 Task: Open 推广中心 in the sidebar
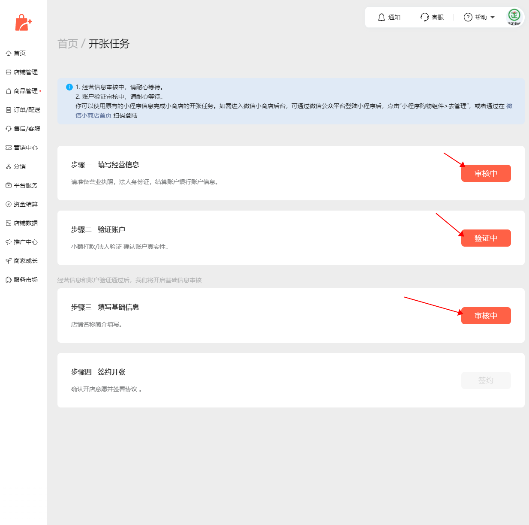(x=26, y=242)
